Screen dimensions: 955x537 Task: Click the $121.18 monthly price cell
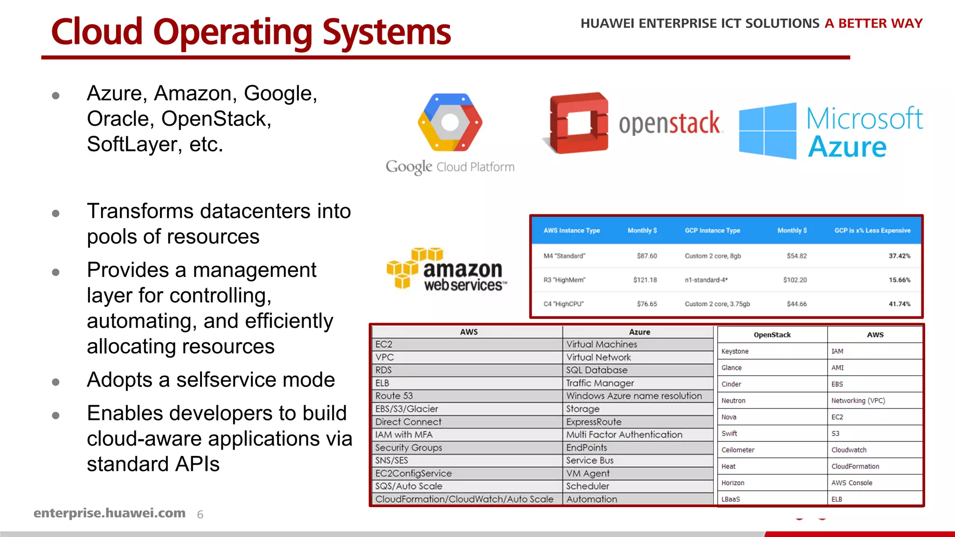coord(645,280)
